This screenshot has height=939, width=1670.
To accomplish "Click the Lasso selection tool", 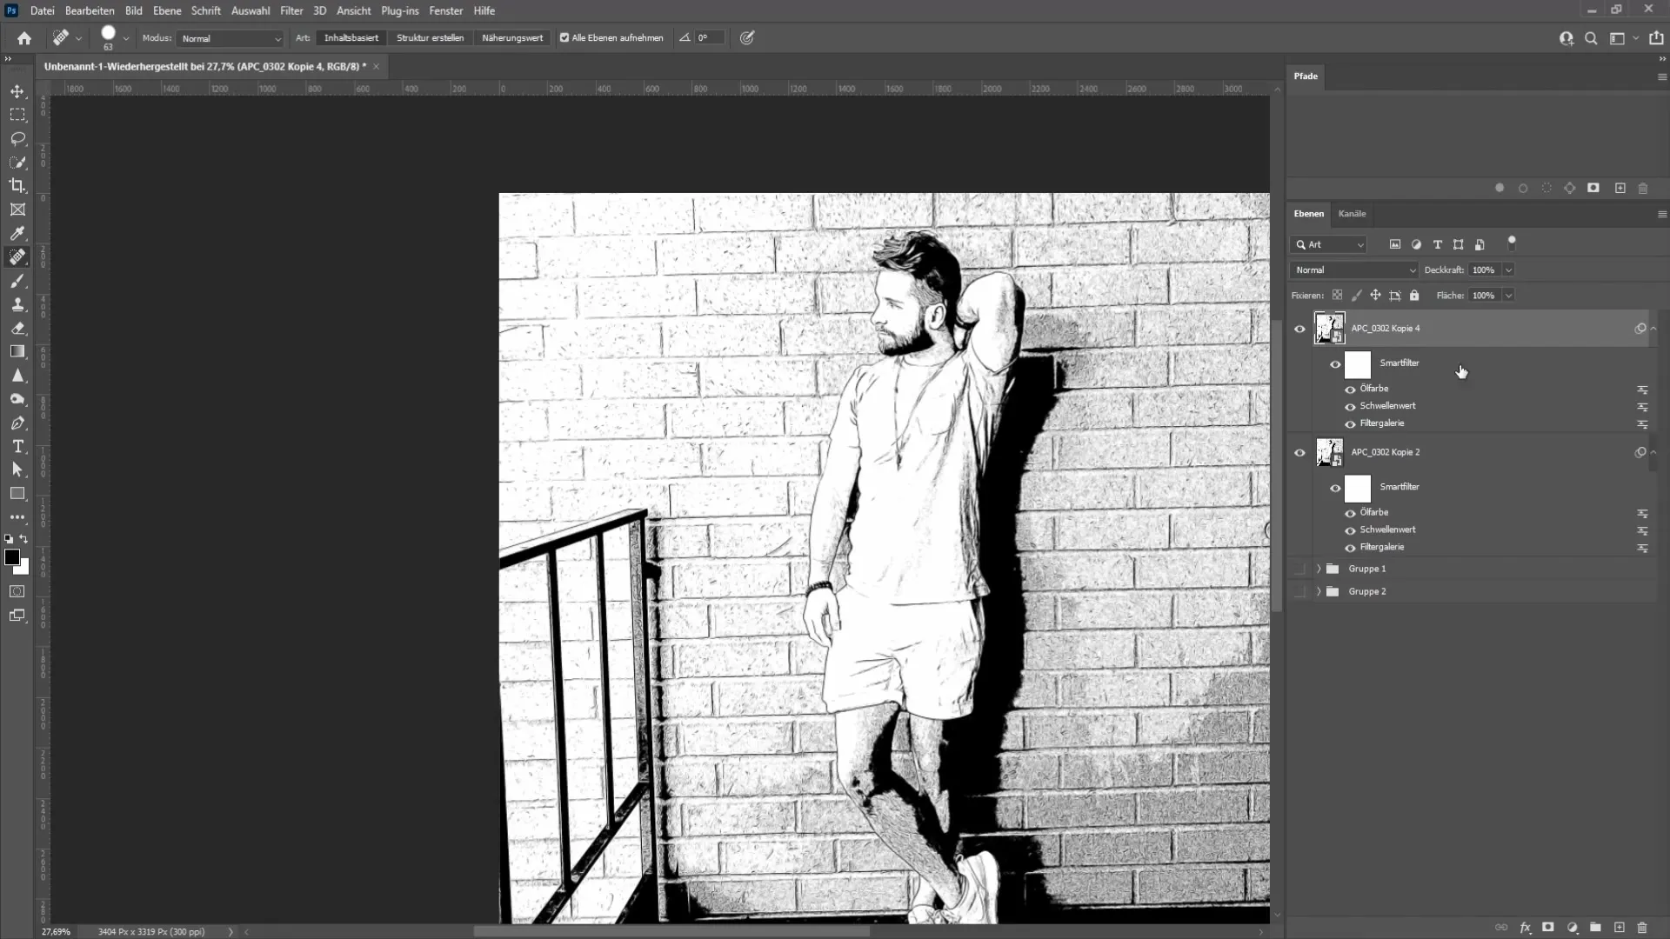I will coord(17,137).
